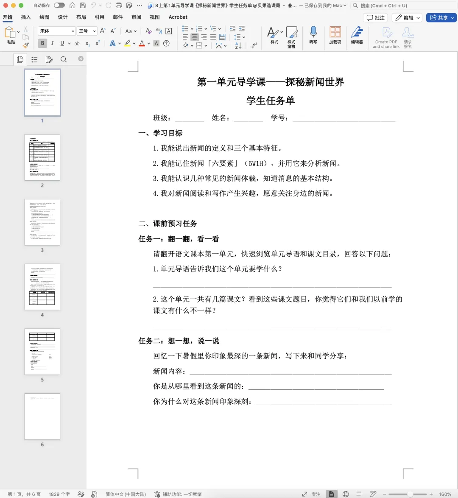
Task: Expand the borders dropdown arrow
Action: 206,46
